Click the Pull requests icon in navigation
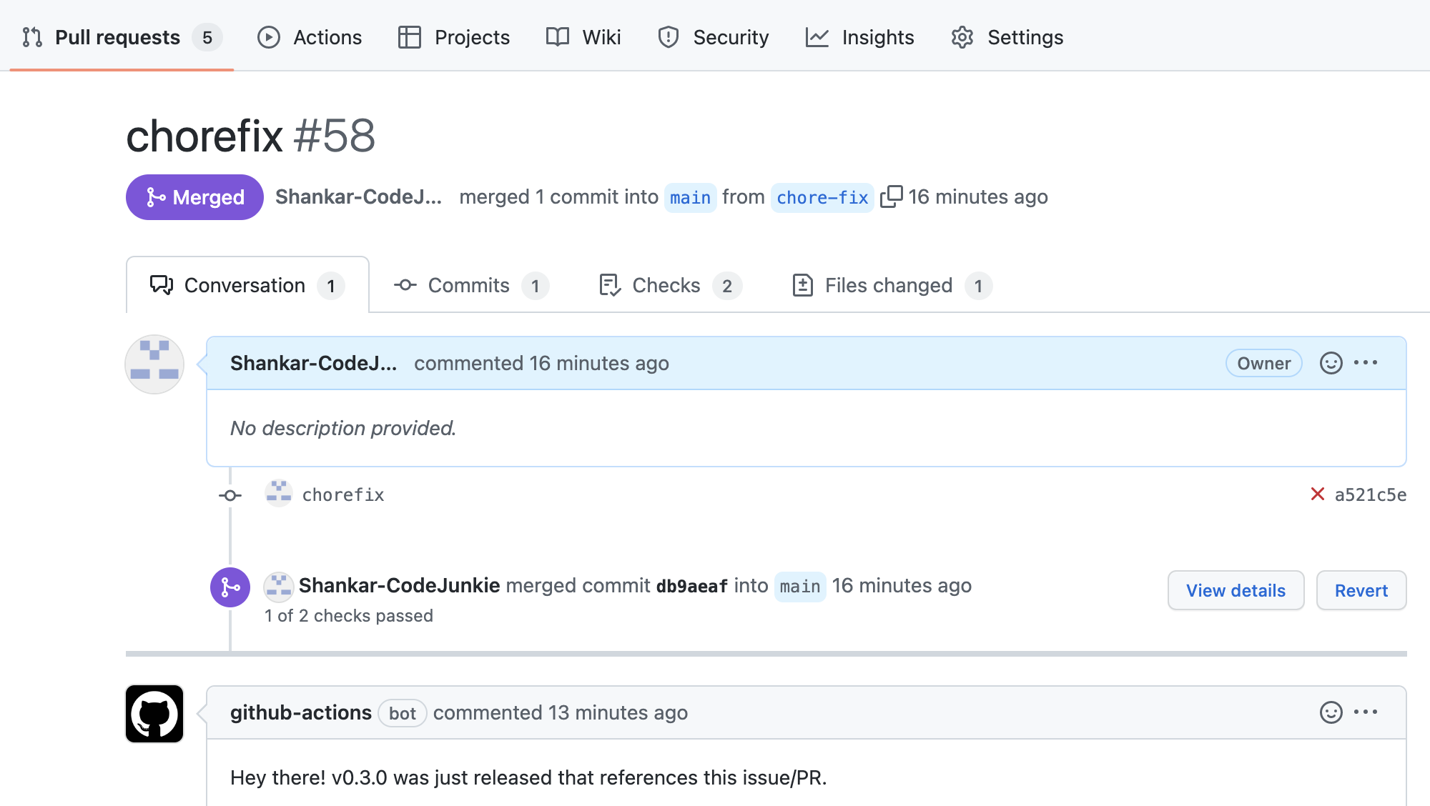This screenshot has width=1430, height=806. click(31, 37)
